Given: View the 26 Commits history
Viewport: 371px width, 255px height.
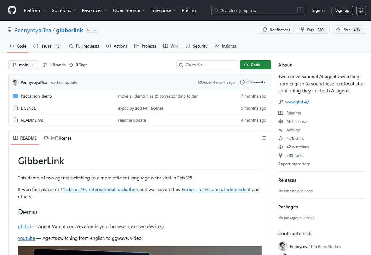Looking at the screenshot, I should [252, 82].
